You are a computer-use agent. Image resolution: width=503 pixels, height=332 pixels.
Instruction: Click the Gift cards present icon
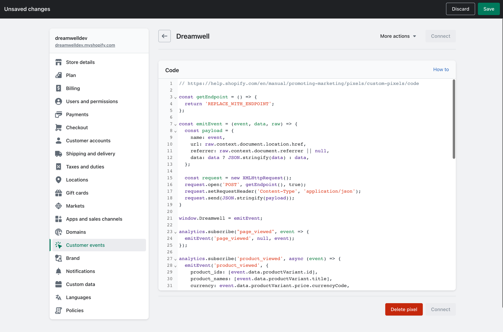tap(58, 193)
